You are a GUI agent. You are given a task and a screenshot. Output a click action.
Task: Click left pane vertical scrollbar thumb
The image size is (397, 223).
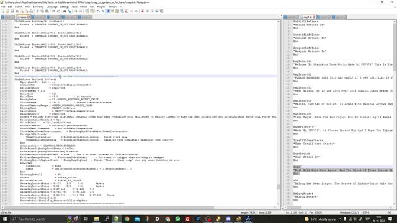click(279, 186)
